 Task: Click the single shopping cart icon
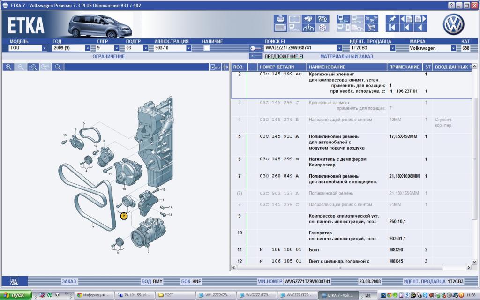[x=371, y=28]
